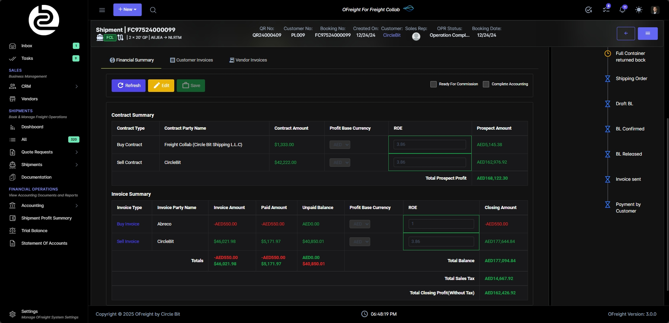
Task: Toggle light mode with the sun icon
Action: 639,9
